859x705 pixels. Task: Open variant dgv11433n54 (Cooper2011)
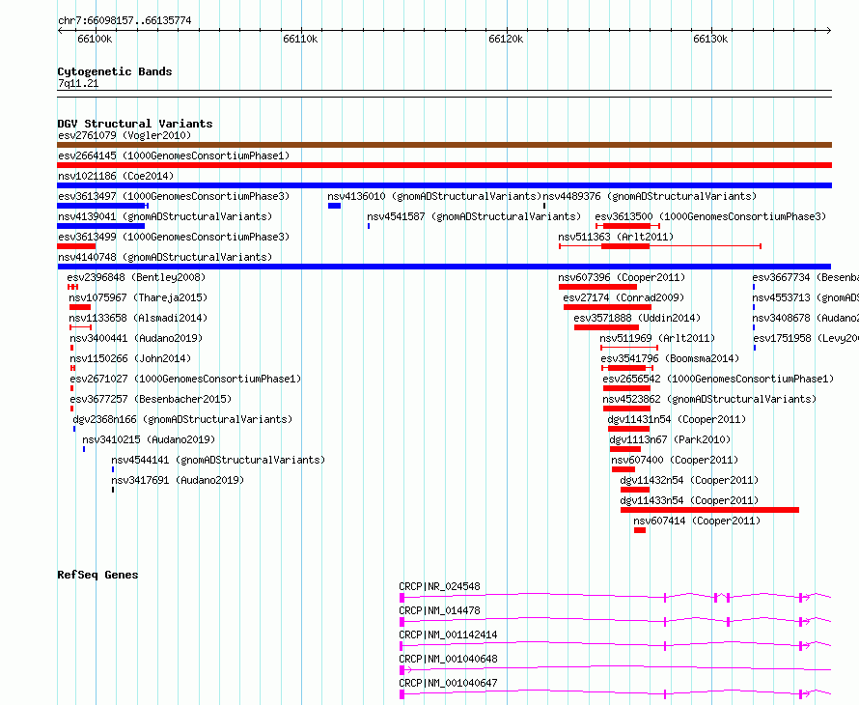click(x=689, y=500)
